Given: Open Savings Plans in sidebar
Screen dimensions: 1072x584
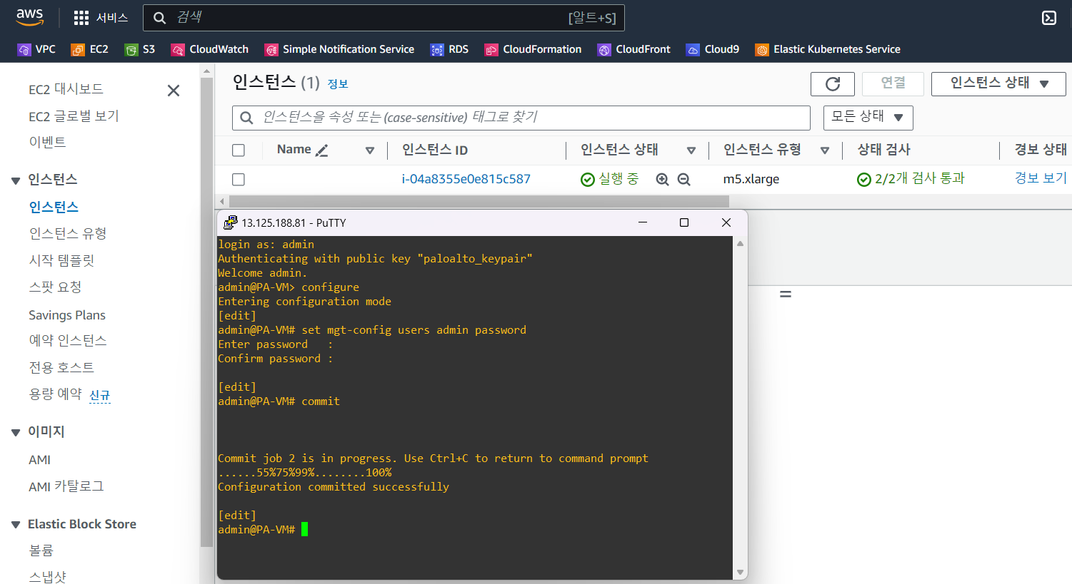Looking at the screenshot, I should tap(67, 315).
